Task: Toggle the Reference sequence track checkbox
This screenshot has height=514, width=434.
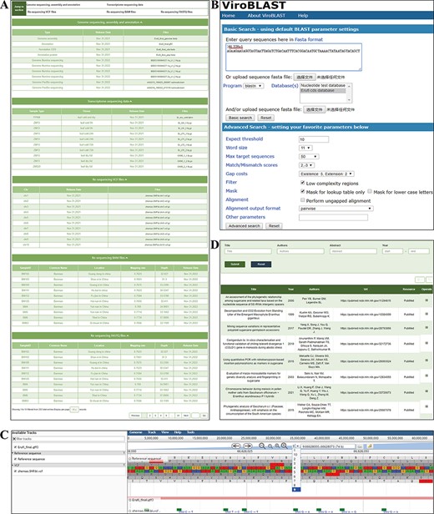Action: [15, 459]
